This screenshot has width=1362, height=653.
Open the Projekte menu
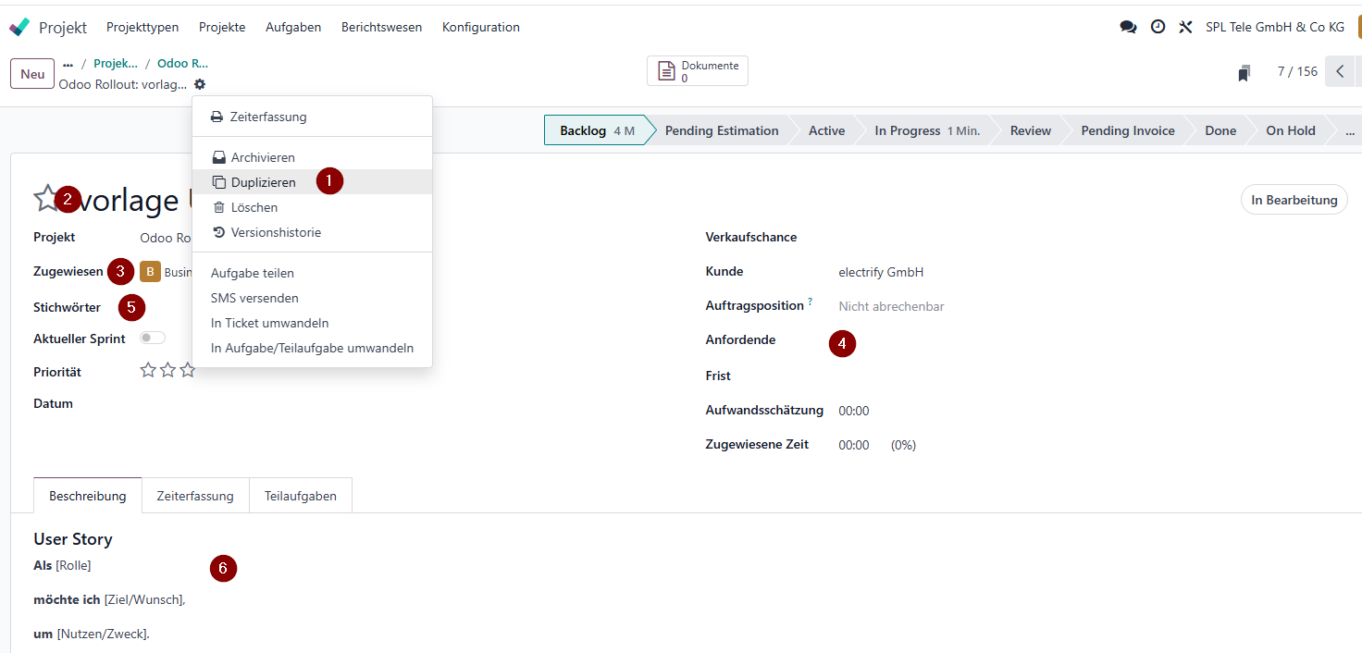(222, 27)
